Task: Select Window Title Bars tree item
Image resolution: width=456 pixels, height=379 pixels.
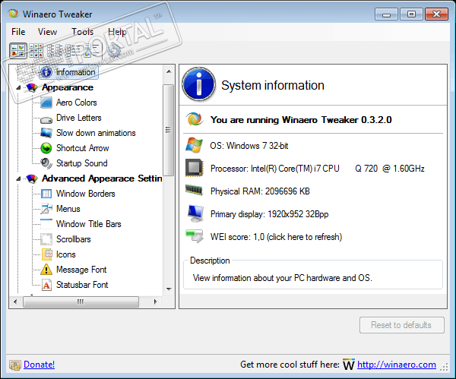Action: (89, 224)
